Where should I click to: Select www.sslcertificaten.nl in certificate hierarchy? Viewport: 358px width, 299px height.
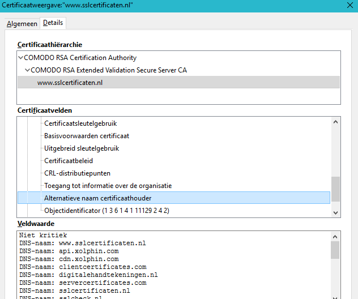click(70, 83)
